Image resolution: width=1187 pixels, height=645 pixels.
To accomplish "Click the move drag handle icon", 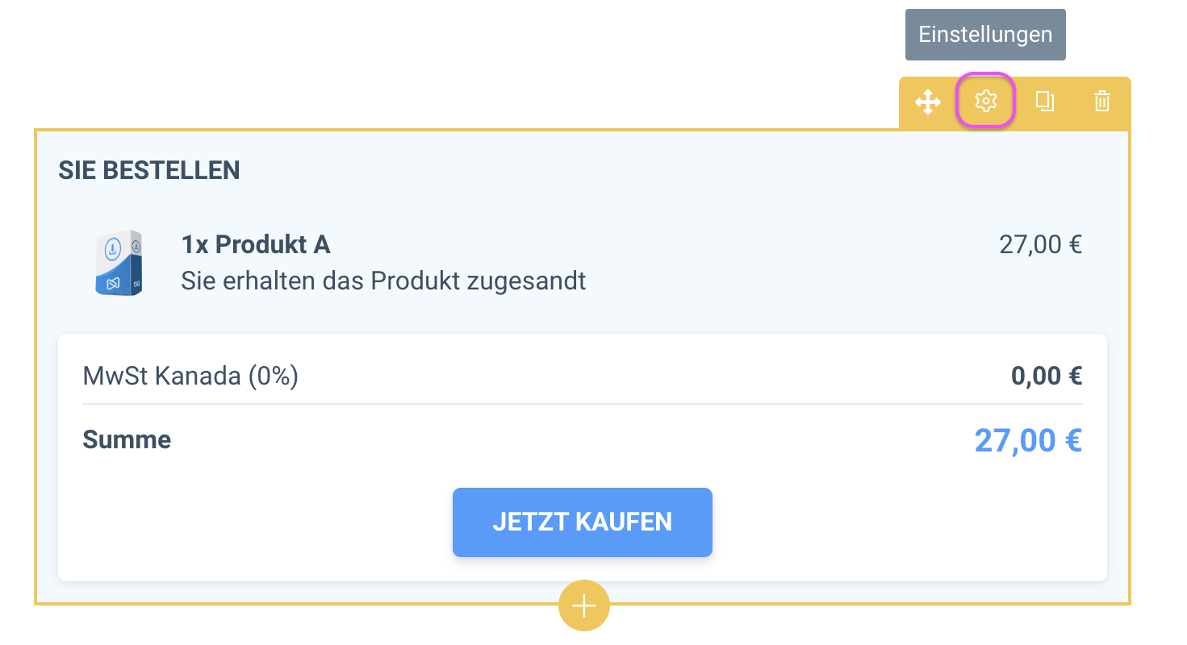I will (928, 102).
